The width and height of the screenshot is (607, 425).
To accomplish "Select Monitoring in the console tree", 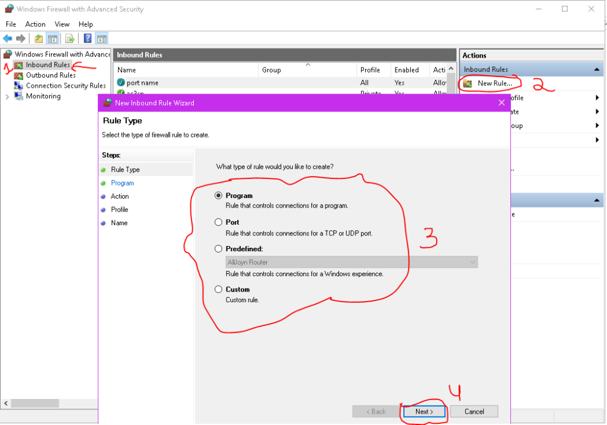I will (x=43, y=96).
